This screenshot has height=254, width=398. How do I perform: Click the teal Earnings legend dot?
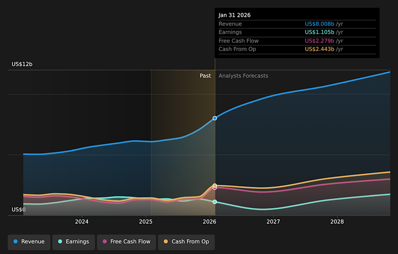click(60, 242)
